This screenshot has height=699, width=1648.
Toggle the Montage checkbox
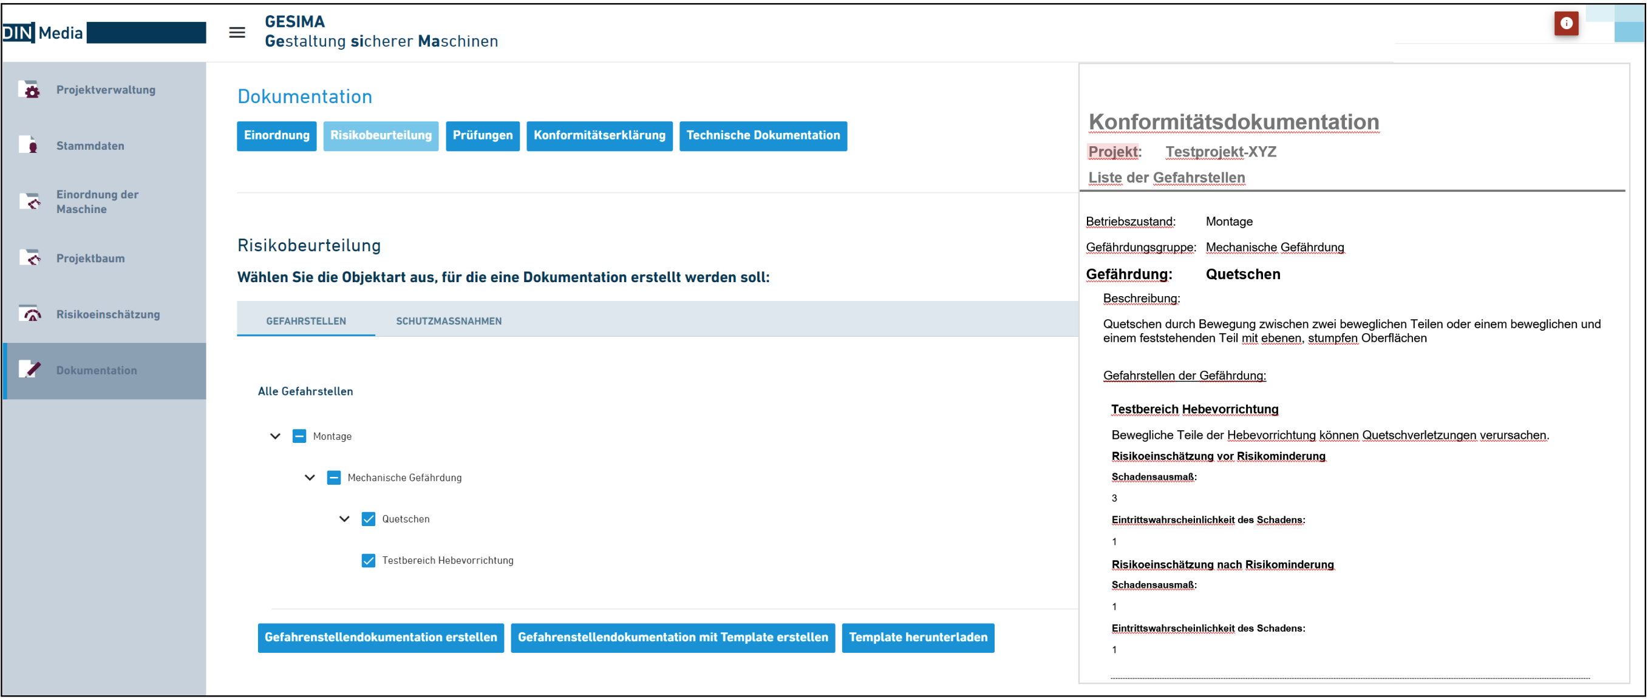coord(299,436)
